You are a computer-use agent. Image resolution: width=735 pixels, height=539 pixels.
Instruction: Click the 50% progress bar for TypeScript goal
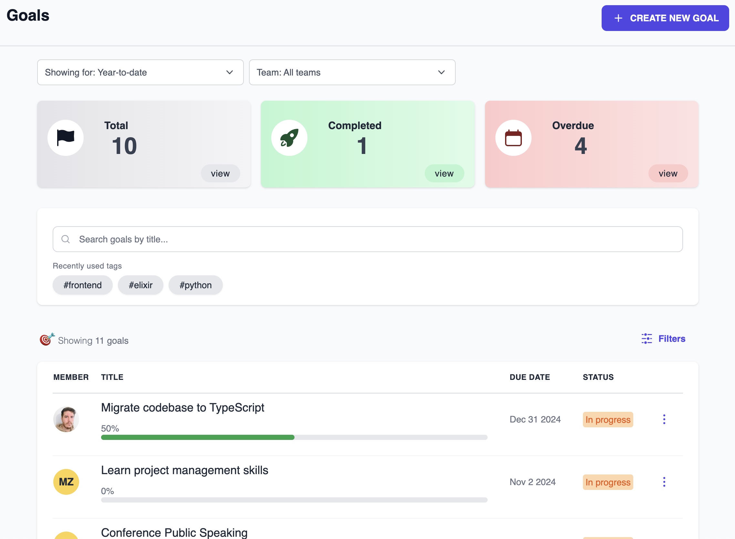click(294, 437)
